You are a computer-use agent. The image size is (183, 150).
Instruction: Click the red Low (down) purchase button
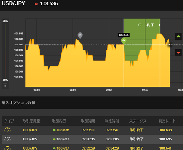(178, 52)
